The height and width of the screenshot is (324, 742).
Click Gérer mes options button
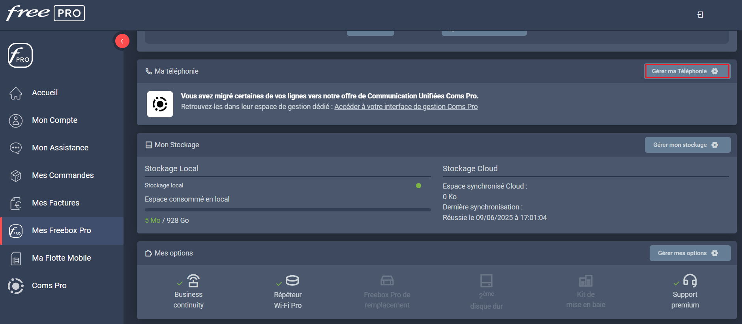click(690, 253)
